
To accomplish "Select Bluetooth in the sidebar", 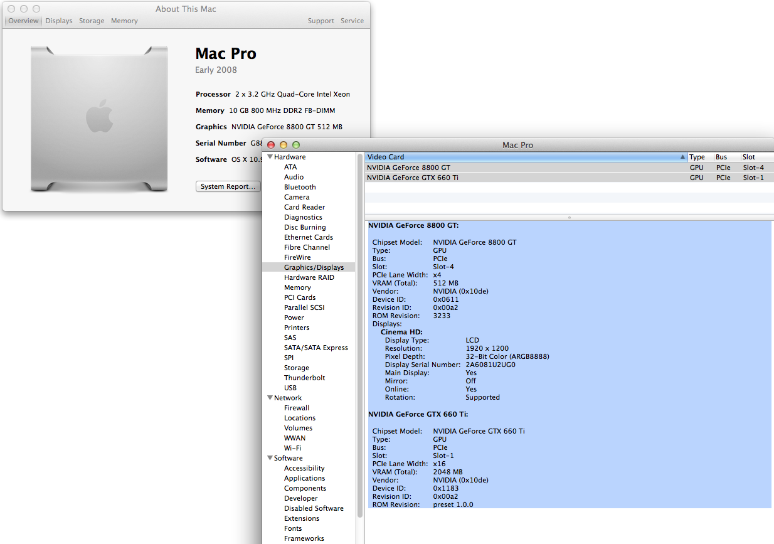I will point(300,187).
